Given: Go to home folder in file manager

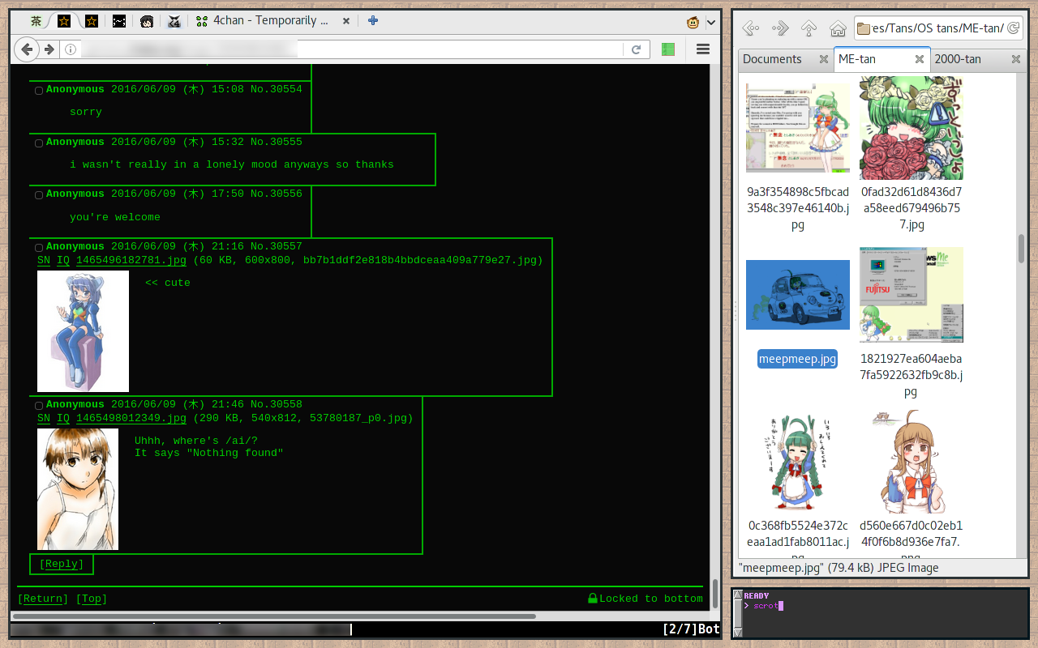Looking at the screenshot, I should (x=838, y=29).
